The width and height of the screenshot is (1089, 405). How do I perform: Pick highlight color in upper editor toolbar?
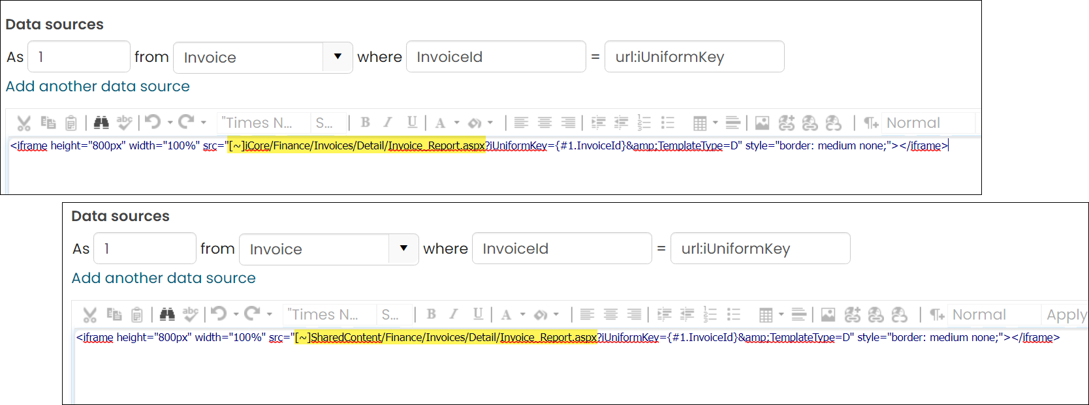(x=475, y=123)
